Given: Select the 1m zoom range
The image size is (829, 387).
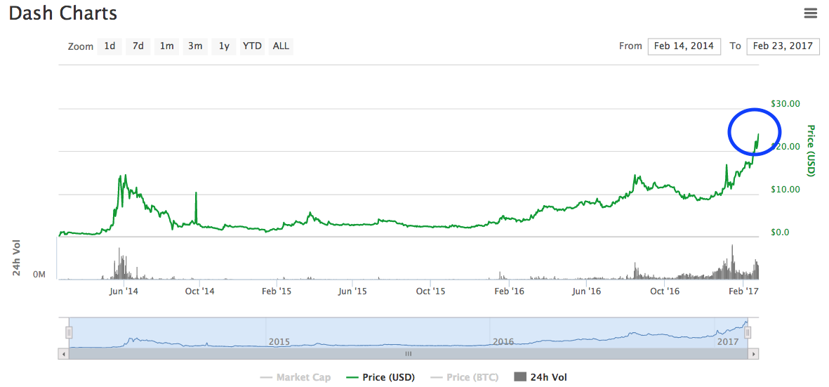Looking at the screenshot, I should coord(166,46).
